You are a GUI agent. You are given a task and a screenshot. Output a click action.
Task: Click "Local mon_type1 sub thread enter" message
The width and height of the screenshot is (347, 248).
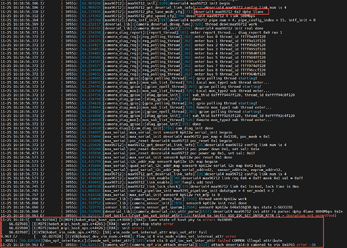233,82
